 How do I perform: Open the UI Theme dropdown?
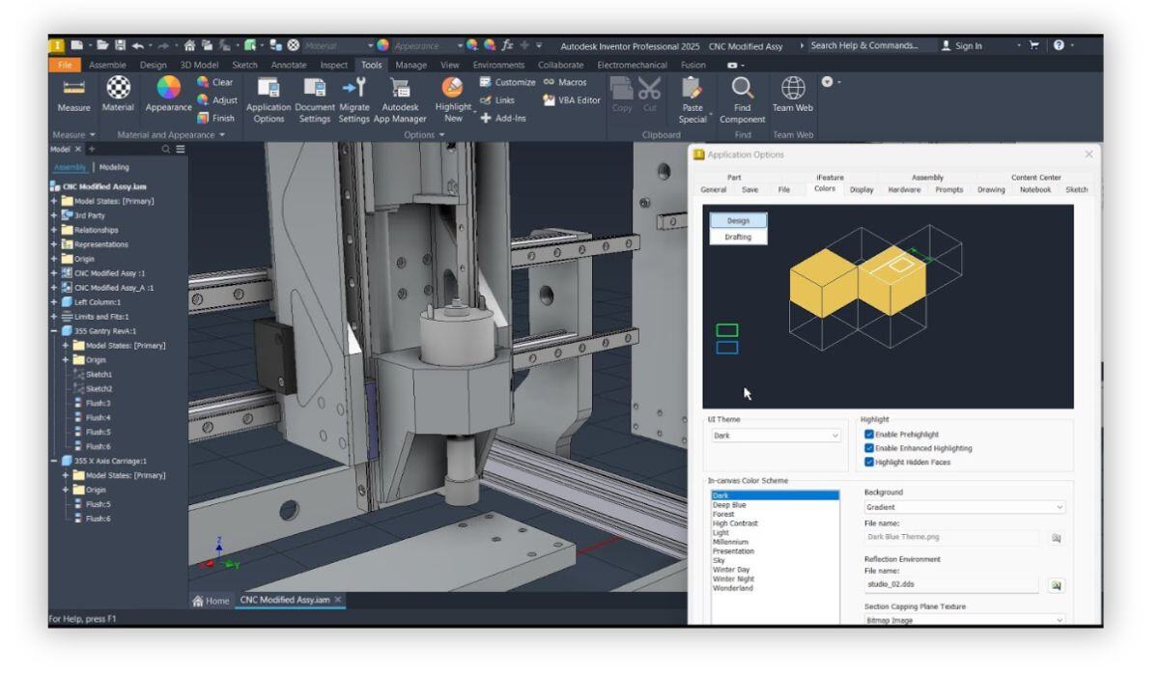(777, 436)
